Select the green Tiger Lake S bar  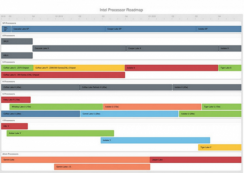point(230,68)
